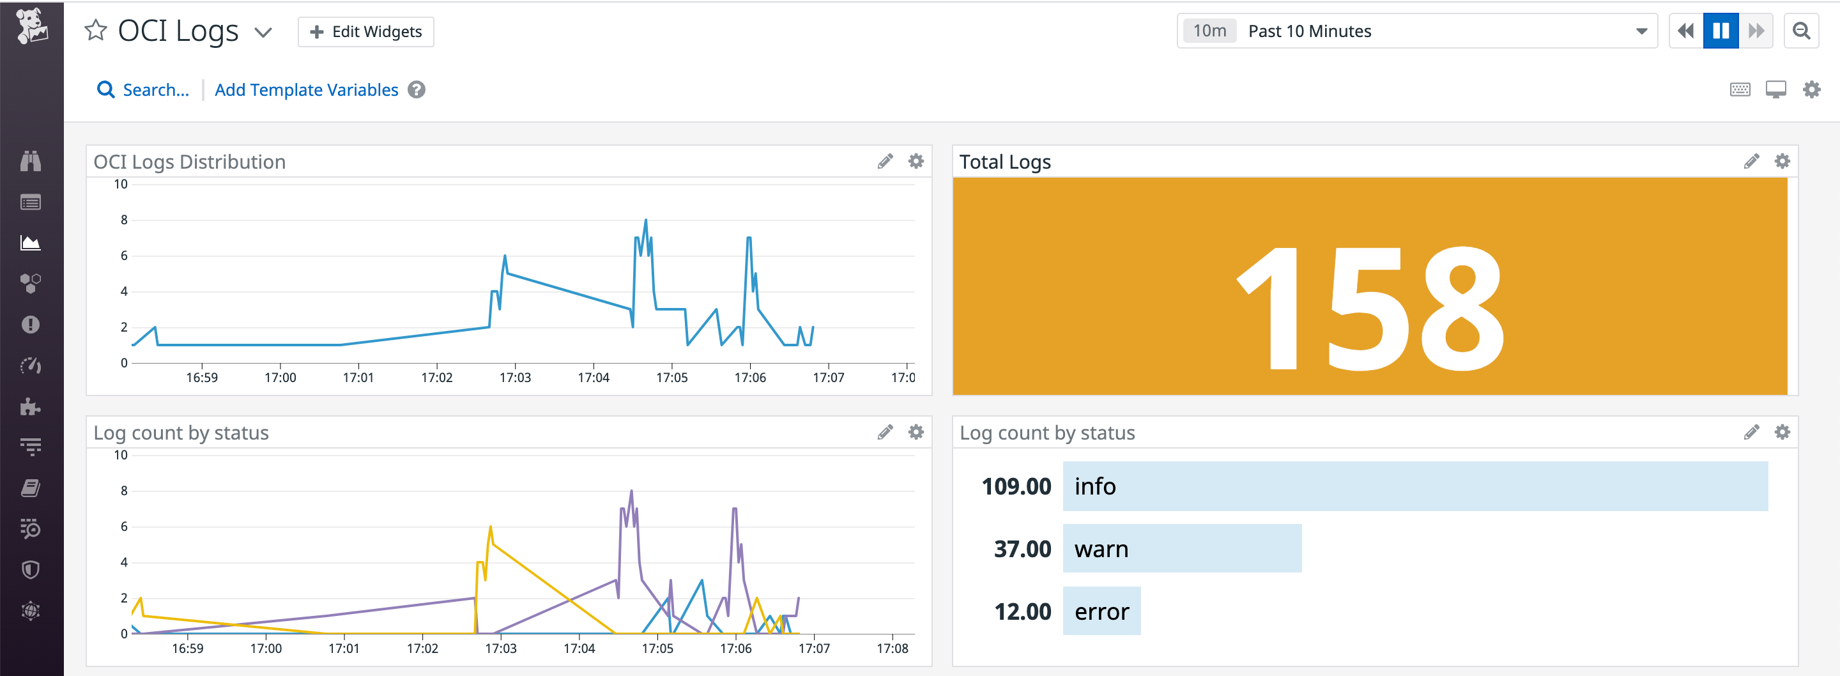
Task: Click the Search link above the widgets
Action: point(142,89)
